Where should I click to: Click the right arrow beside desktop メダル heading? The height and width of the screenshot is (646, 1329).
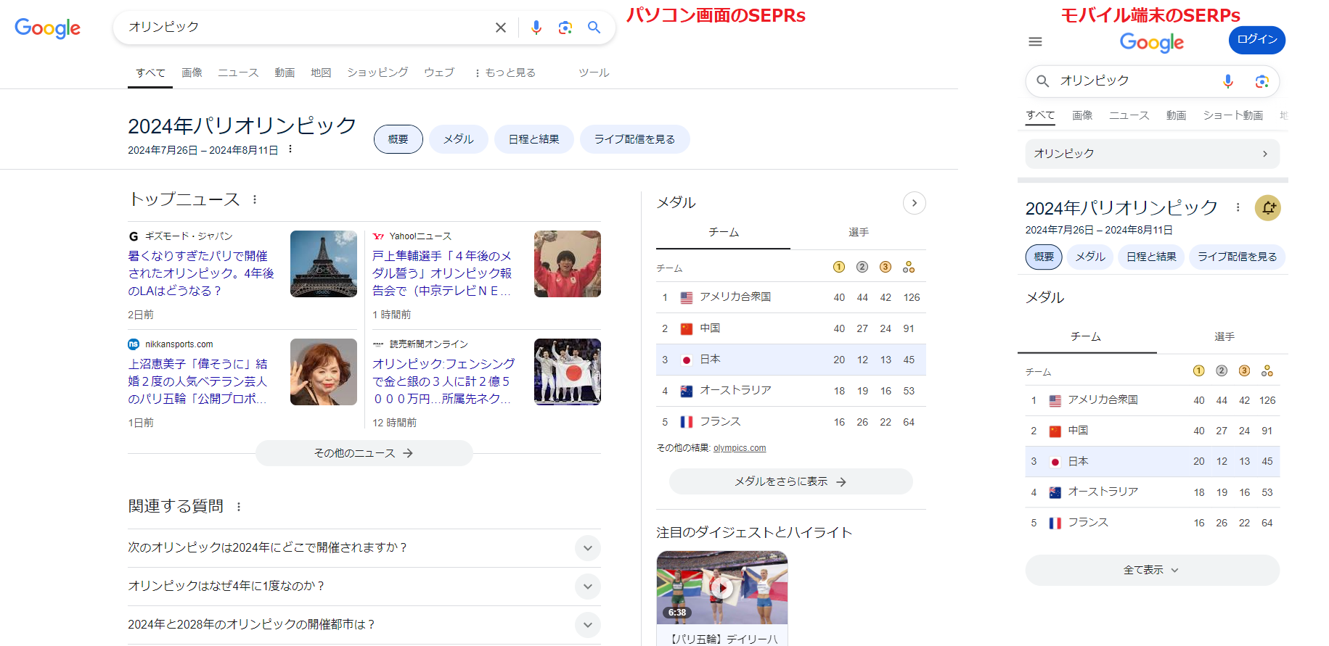coord(915,203)
